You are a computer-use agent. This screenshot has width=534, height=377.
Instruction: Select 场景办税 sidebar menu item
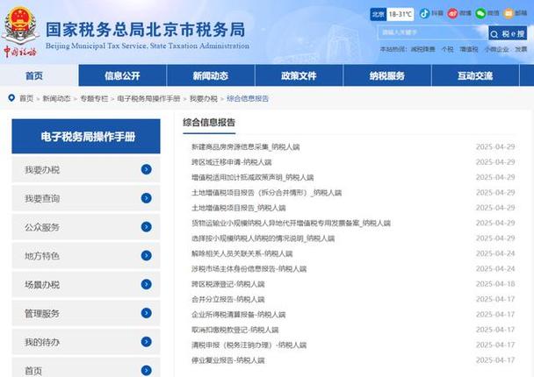click(86, 284)
